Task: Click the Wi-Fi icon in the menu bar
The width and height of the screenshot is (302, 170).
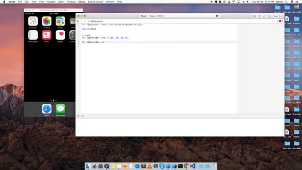Action: pyautogui.click(x=234, y=2)
